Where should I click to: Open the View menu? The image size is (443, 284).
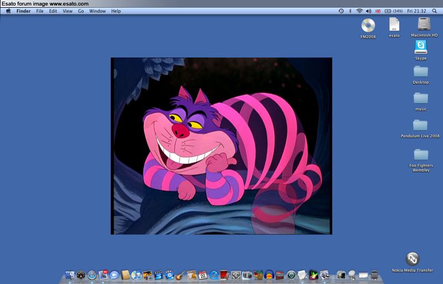(x=68, y=11)
